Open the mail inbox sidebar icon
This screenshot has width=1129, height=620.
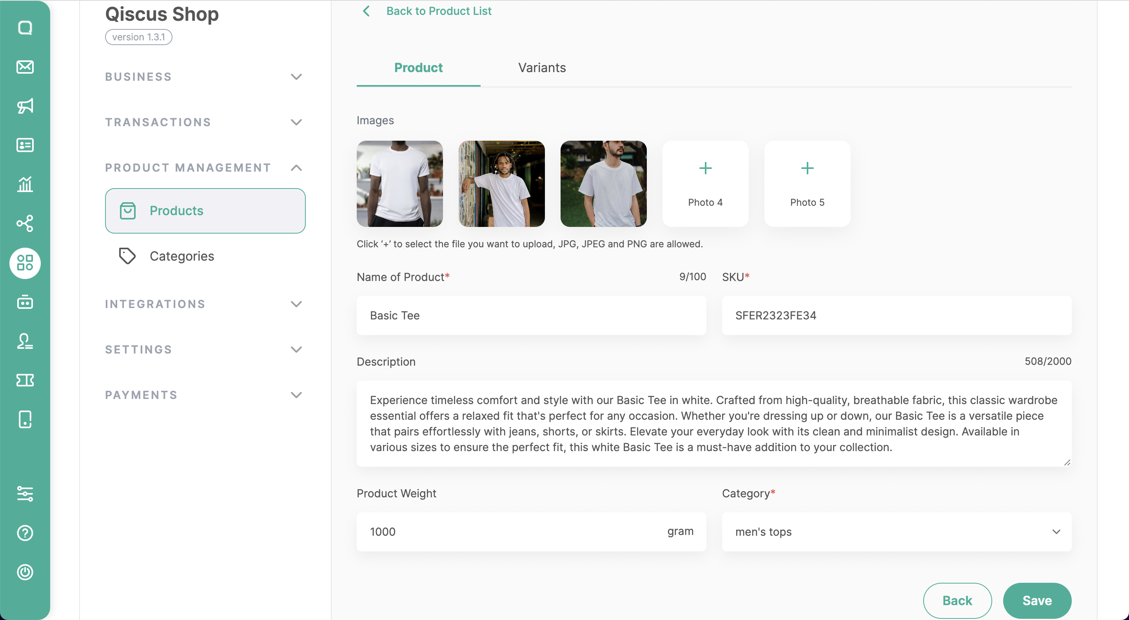[25, 67]
